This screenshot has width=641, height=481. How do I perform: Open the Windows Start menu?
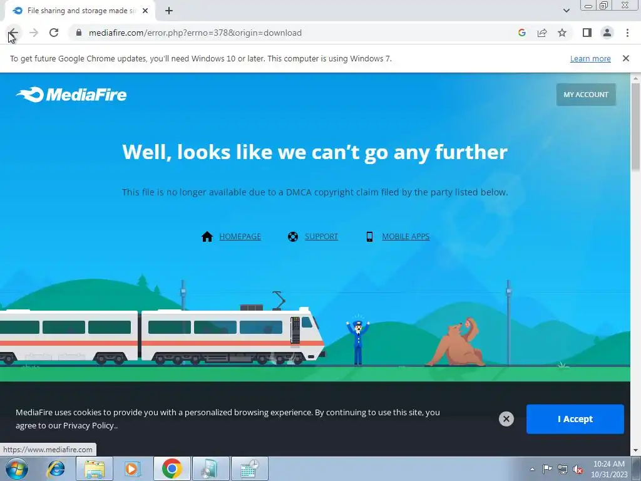17,468
